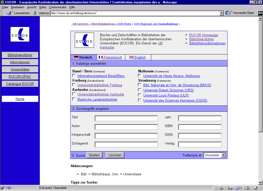Check Université Louis Pasteur checkbox
This screenshot has height=191, width=263.
click(x=139, y=95)
